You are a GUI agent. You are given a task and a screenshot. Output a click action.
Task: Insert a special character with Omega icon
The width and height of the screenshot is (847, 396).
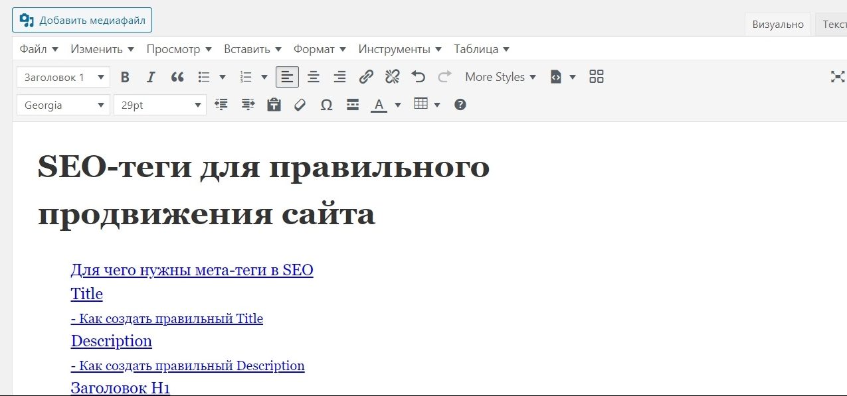pos(326,105)
